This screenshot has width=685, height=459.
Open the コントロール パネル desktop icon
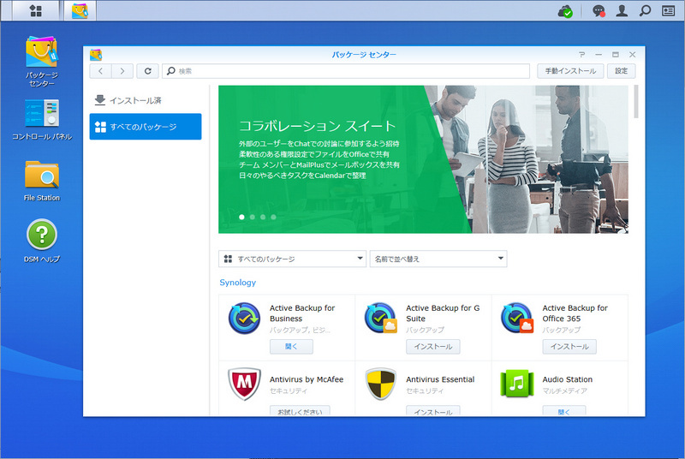41,119
